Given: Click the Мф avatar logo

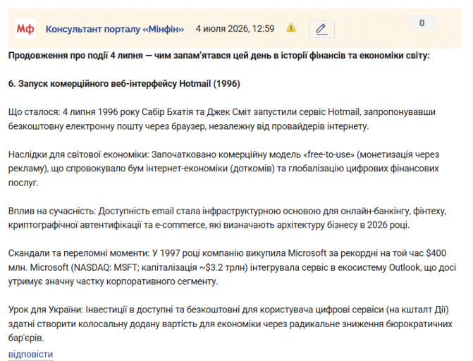Looking at the screenshot, I should pos(25,29).
